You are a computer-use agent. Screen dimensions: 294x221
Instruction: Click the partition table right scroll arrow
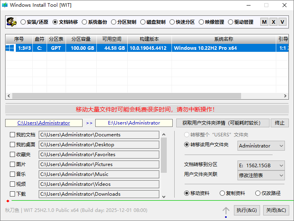coord(285,96)
